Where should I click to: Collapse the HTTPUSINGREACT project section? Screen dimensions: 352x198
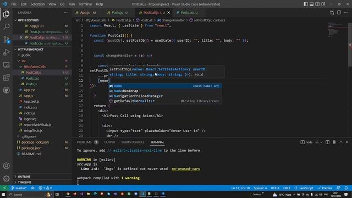pos(42,50)
